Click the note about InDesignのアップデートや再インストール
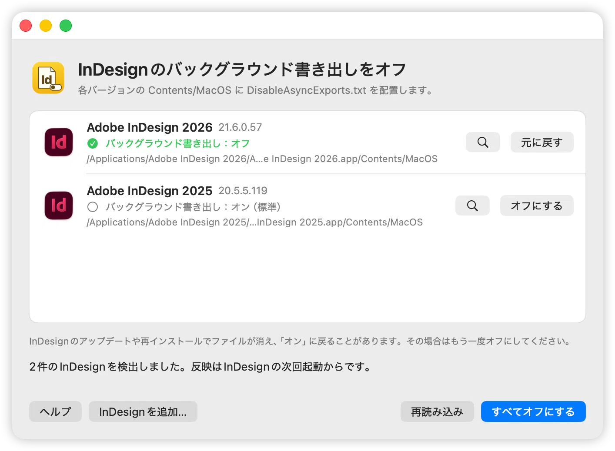 [x=300, y=341]
